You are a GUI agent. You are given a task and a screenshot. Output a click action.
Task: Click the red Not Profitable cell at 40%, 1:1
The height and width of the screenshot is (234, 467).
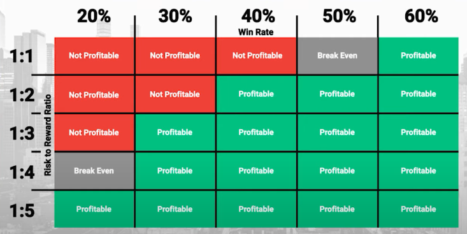[x=256, y=55]
